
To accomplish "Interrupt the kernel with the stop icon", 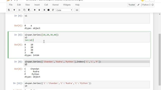I will coord(49,10).
